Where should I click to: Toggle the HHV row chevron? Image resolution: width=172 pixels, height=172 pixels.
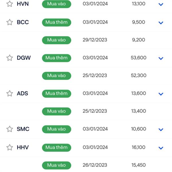(161, 148)
